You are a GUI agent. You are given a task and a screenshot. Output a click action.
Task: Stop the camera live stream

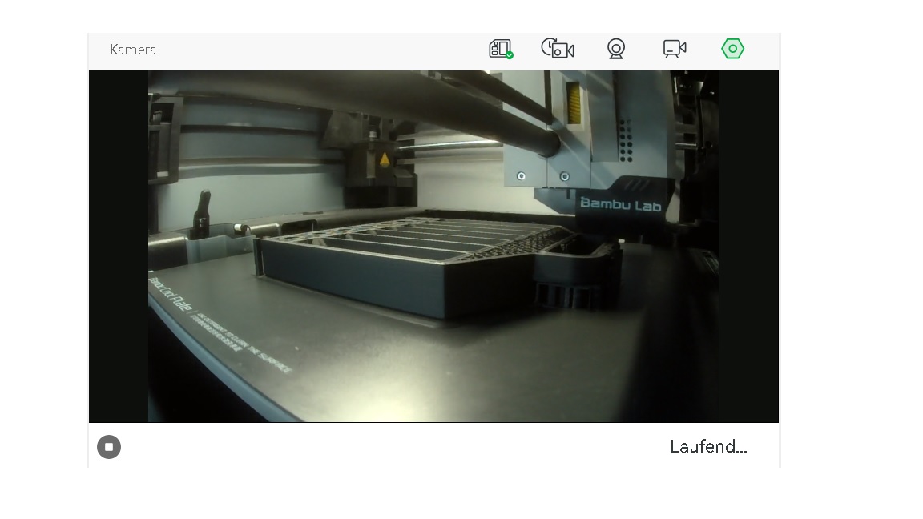pos(109,447)
